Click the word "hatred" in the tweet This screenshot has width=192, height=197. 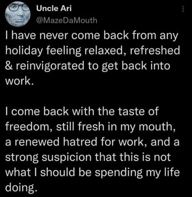click(80, 142)
